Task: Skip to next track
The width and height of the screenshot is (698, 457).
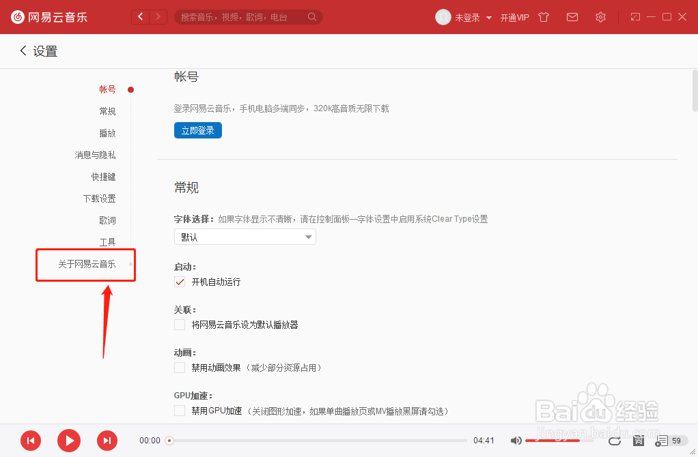Action: [107, 441]
